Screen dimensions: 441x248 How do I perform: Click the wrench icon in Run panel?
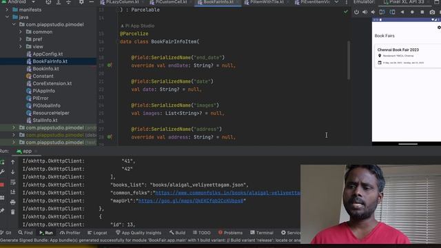[2, 172]
